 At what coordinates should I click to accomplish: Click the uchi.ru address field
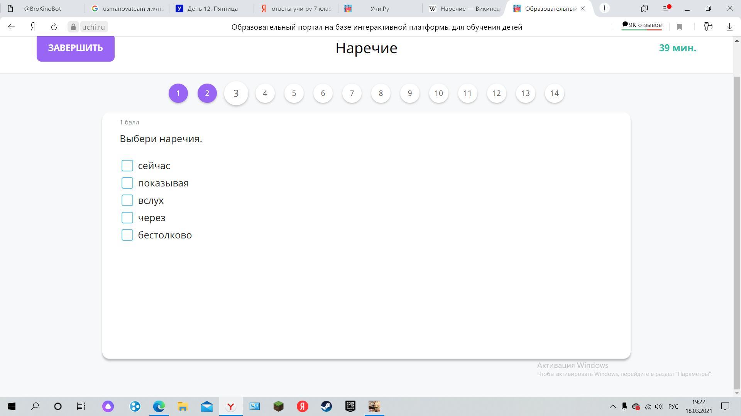coord(93,27)
